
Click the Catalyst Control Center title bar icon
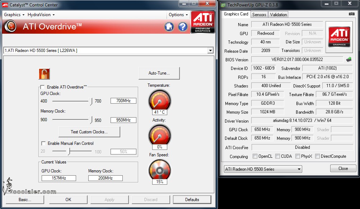point(5,5)
